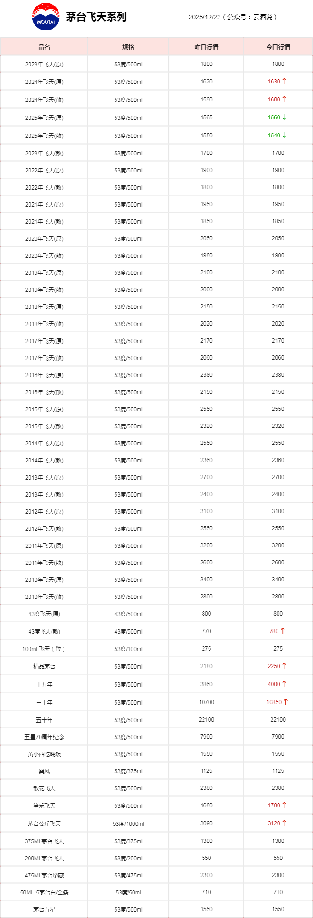Image resolution: width=313 pixels, height=918 pixels.
Task: Click the red up arrow beside 3120
Action: (x=284, y=823)
